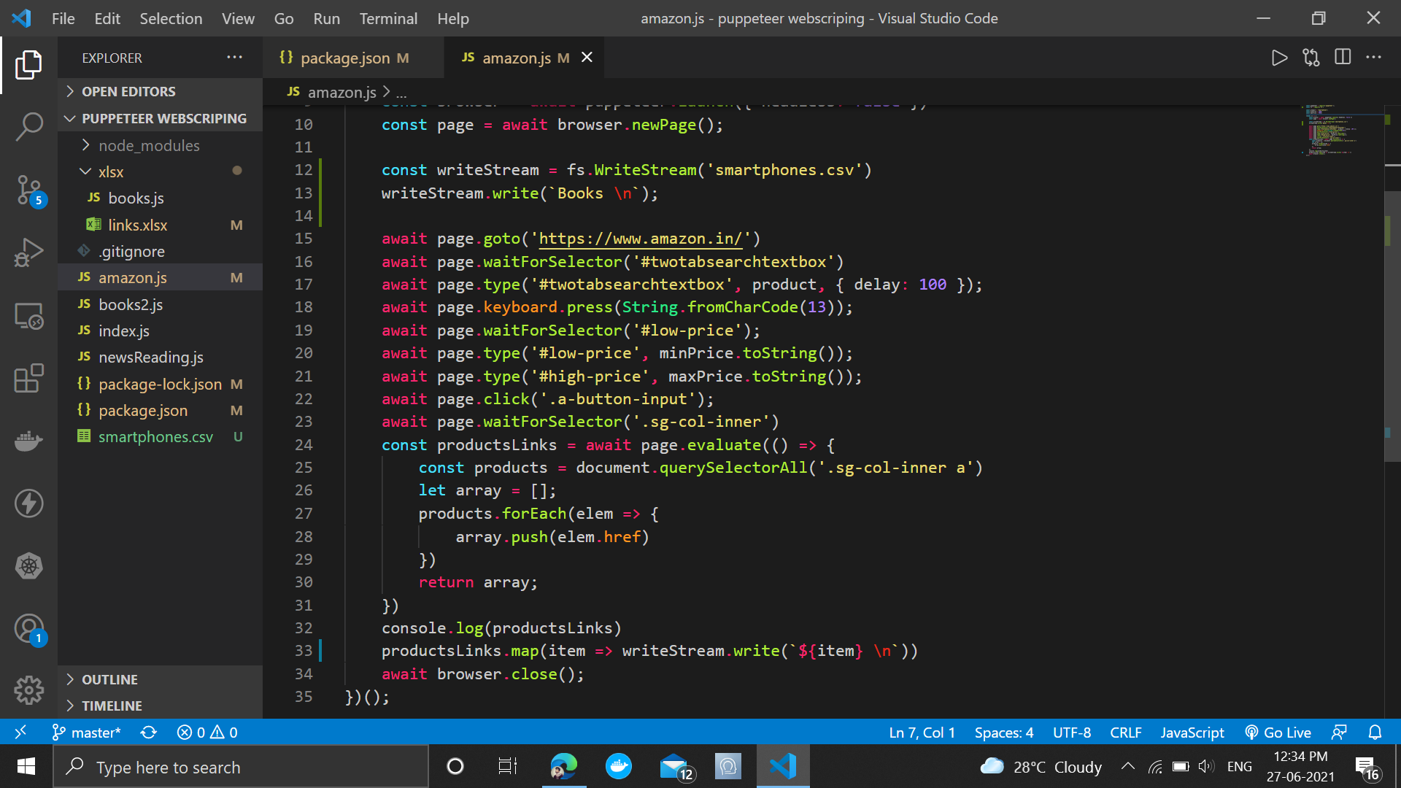
Task: Open Remote Explorer view
Action: click(29, 316)
